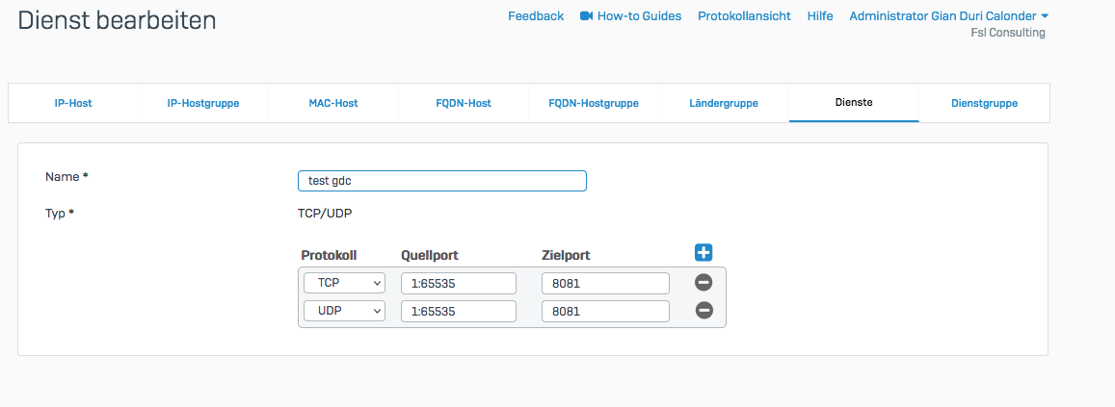
Task: Open the Protokollansicht link
Action: point(744,16)
